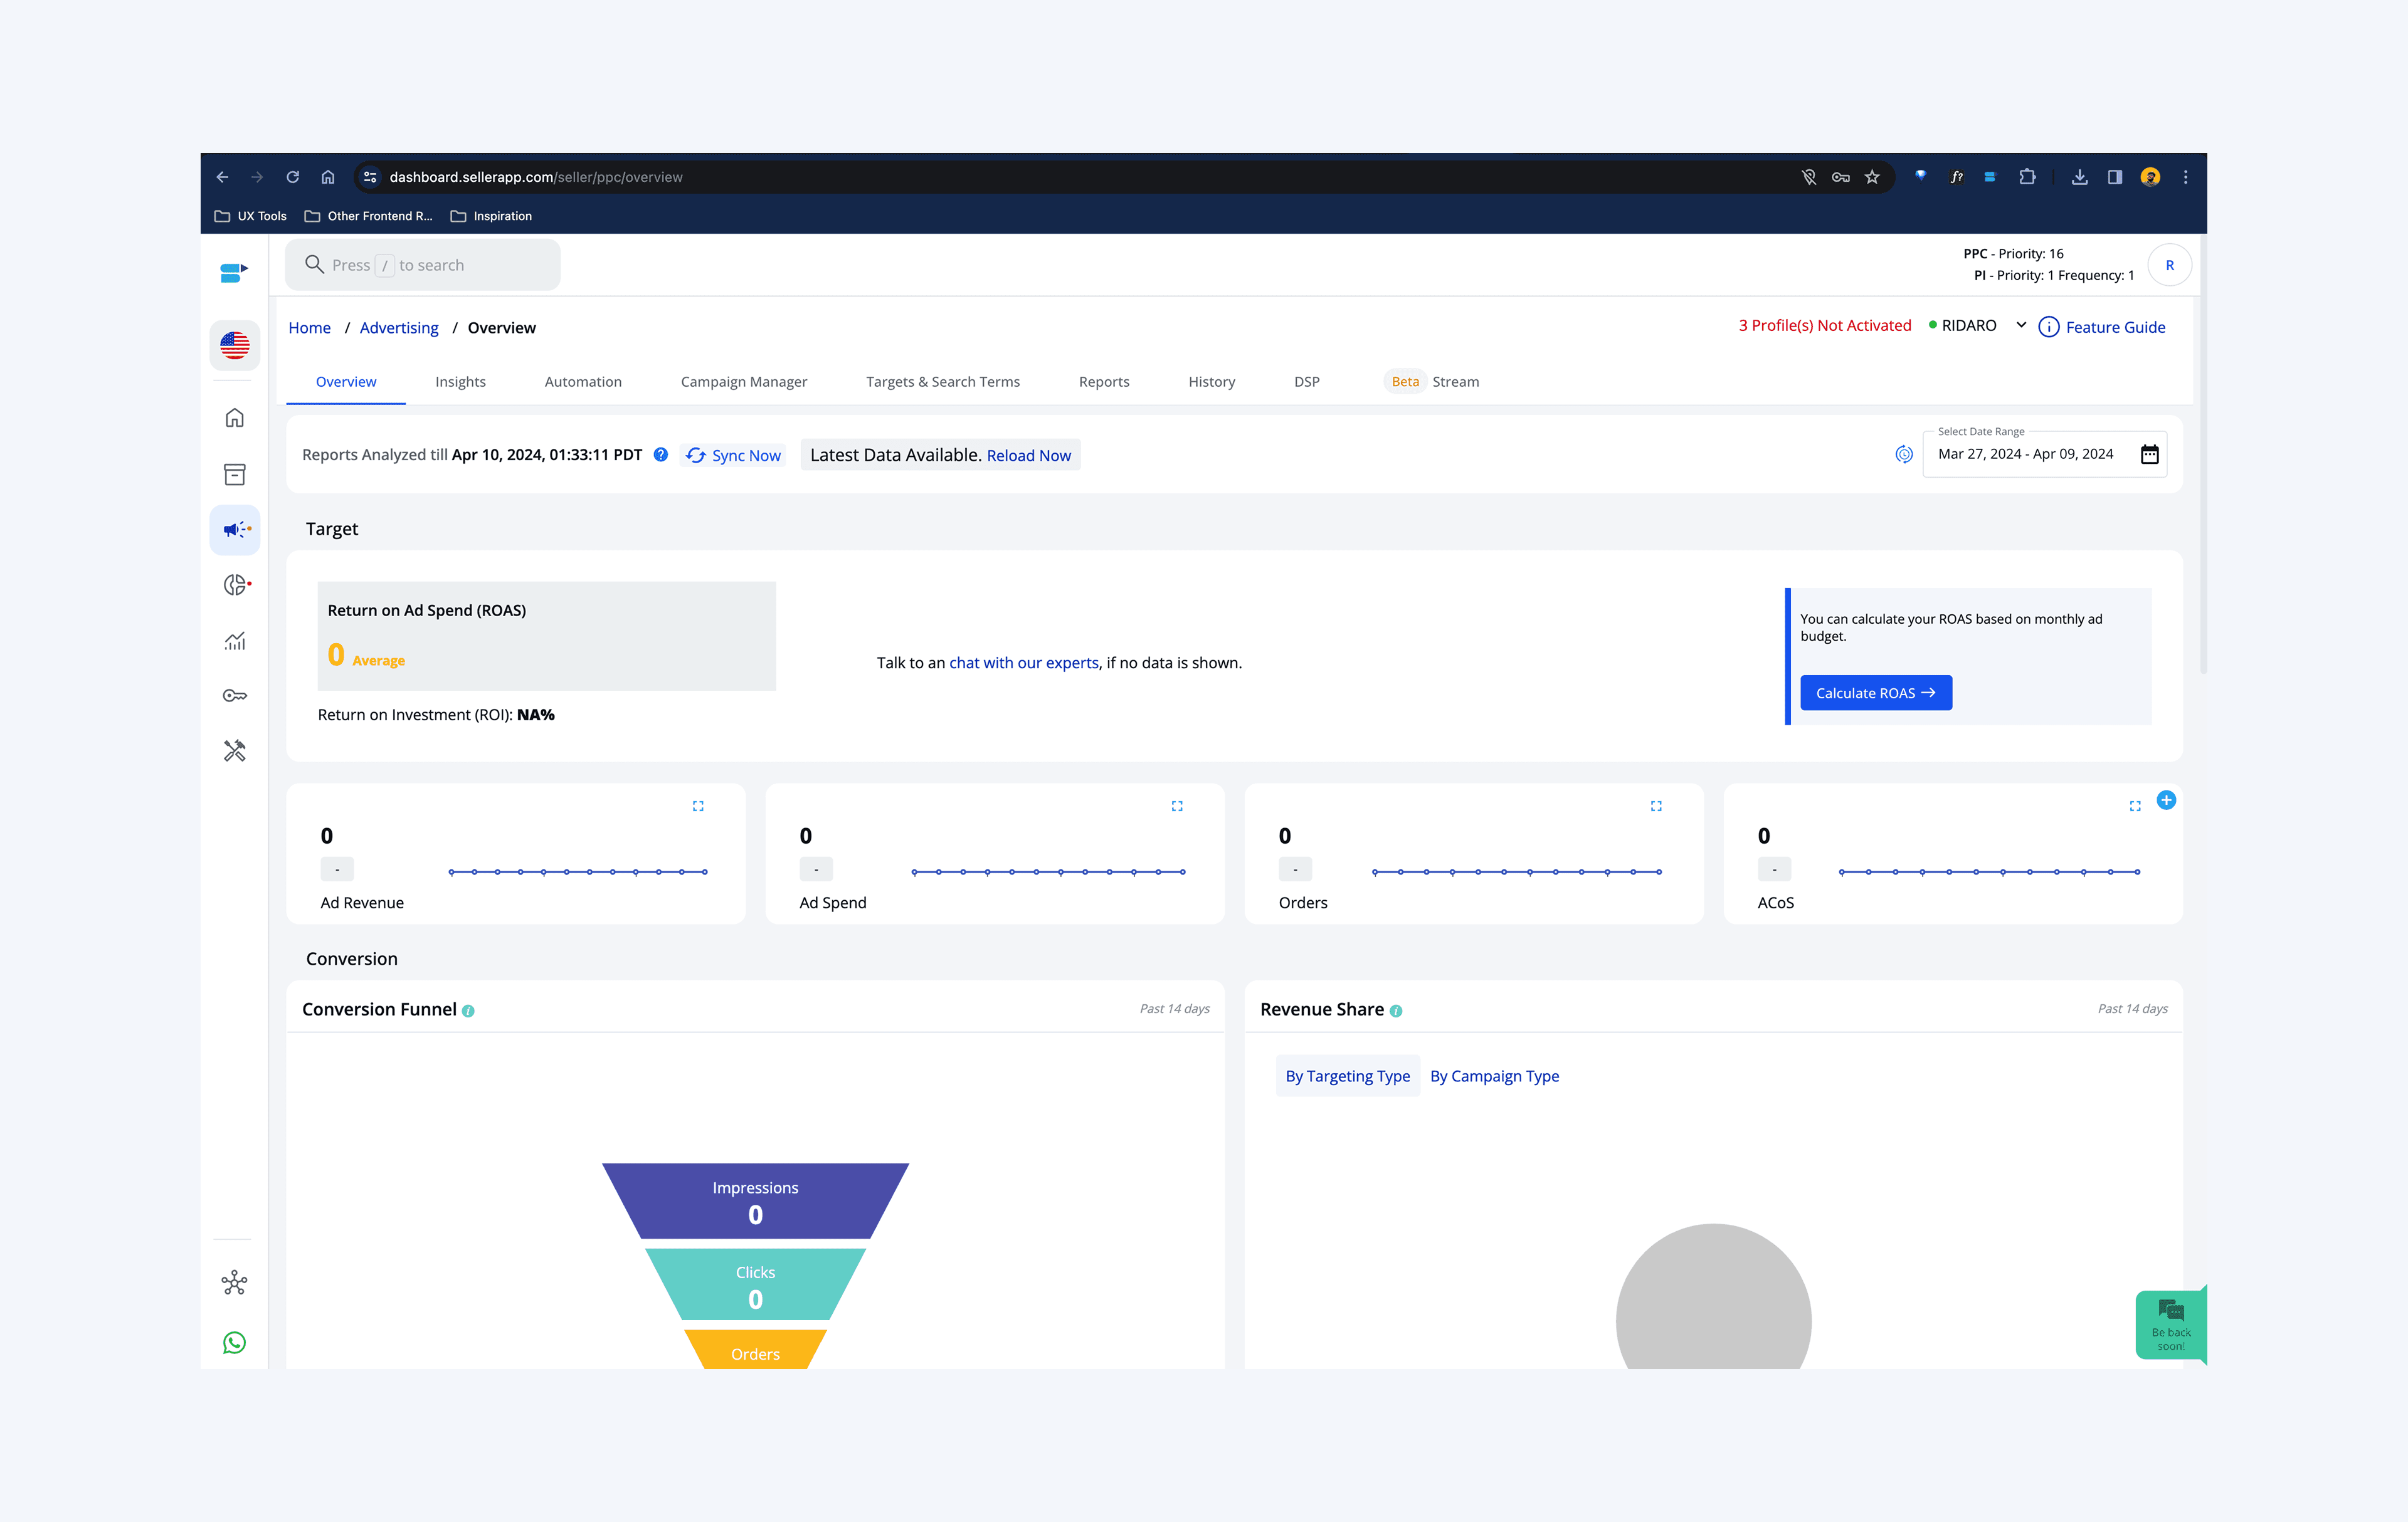Click the US flag marketplace icon
The image size is (2408, 1522).
click(235, 346)
